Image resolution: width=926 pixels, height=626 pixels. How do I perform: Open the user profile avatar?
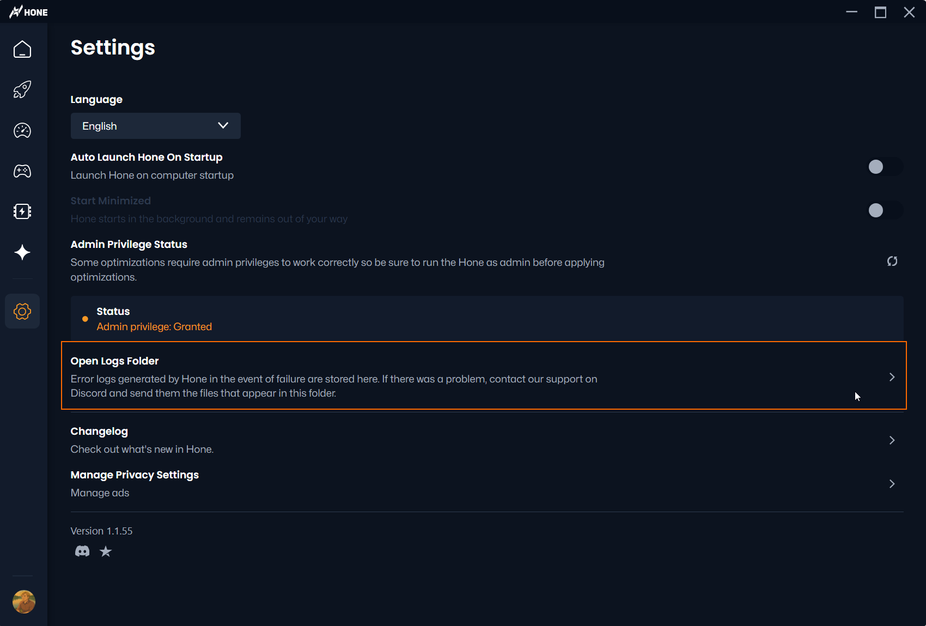(24, 601)
